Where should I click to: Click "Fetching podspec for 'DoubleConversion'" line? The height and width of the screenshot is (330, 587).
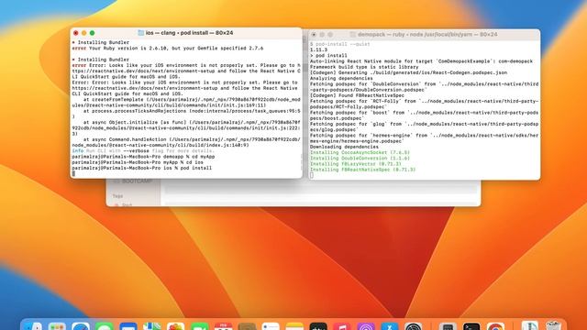(x=424, y=87)
